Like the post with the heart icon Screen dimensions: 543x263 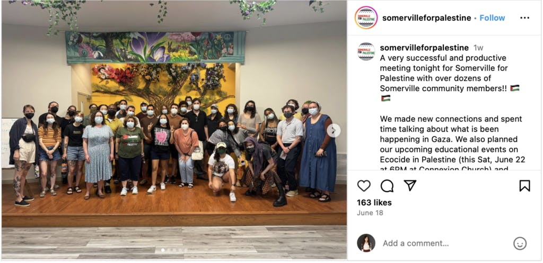364,186
